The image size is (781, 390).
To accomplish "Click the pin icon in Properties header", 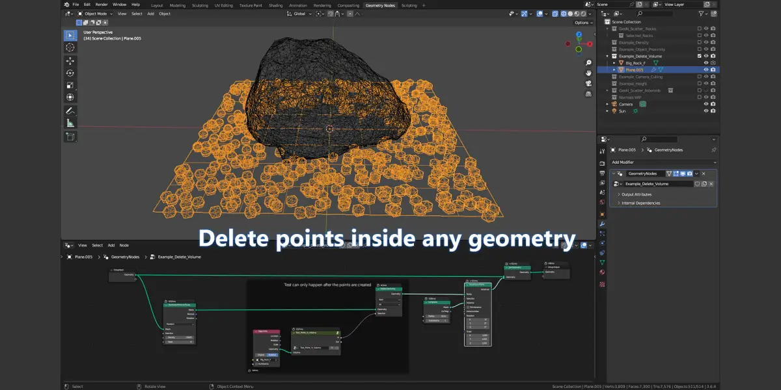I will click(714, 149).
